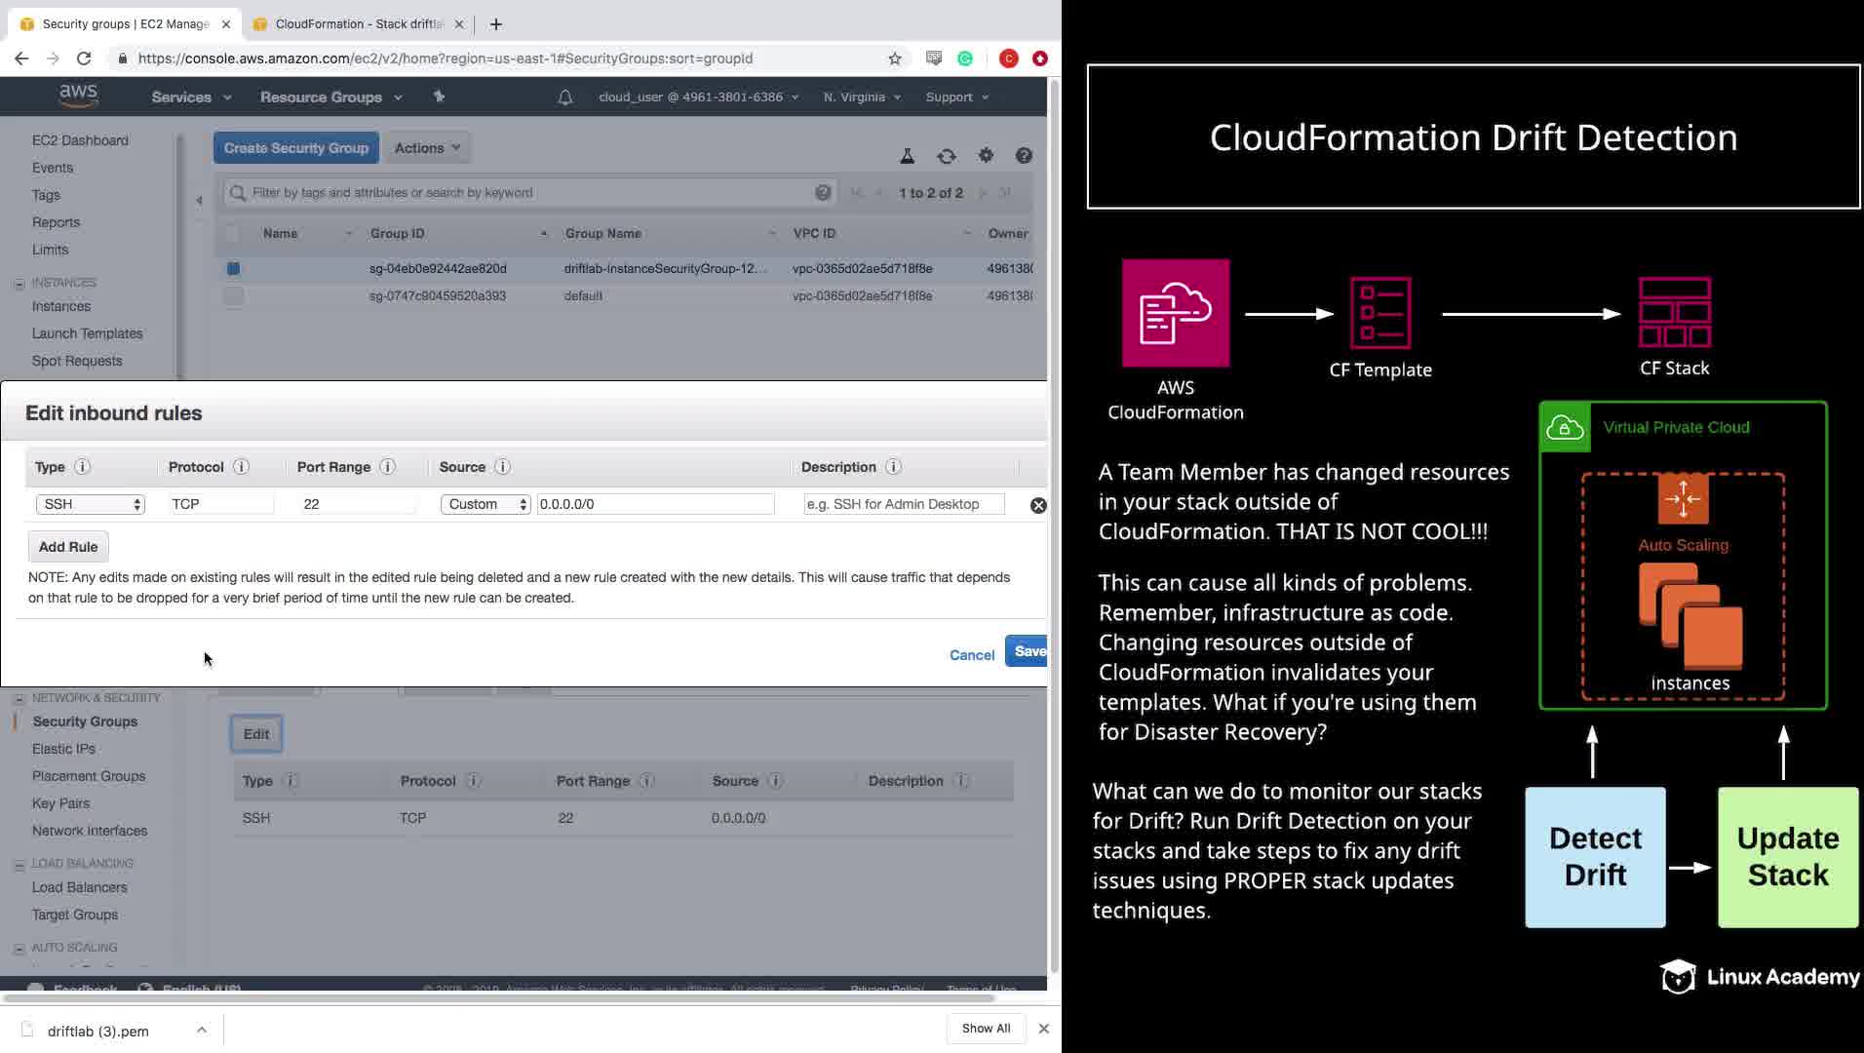Collapse the INSTANCES sidebar section
Viewport: 1864px width, 1053px height.
coord(19,284)
